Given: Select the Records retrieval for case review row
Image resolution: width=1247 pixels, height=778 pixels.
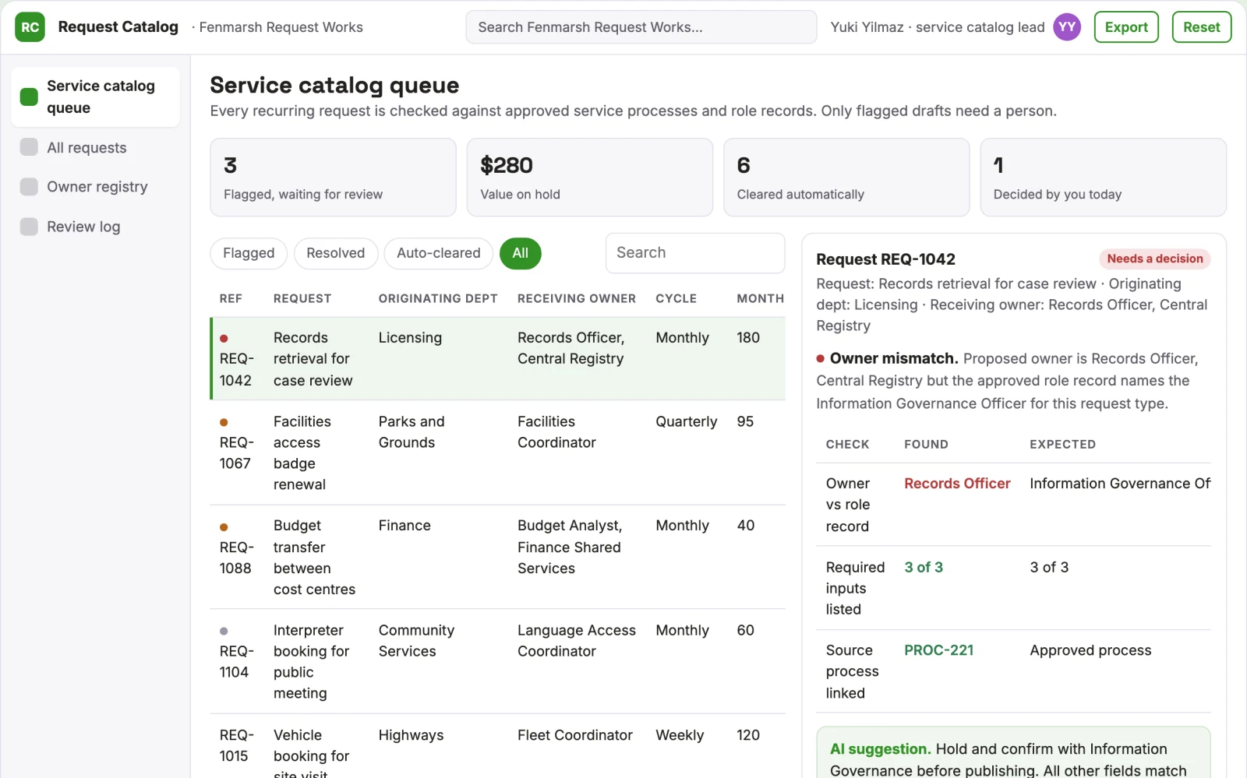Looking at the screenshot, I should coord(498,359).
